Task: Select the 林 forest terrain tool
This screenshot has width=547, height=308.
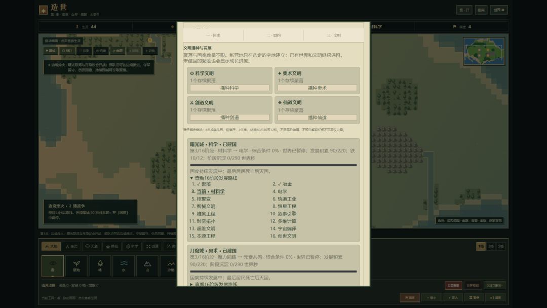Action: [100, 266]
